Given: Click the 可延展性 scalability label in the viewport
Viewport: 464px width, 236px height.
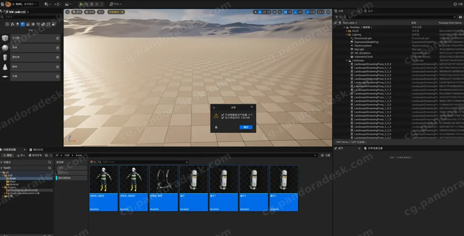Looking at the screenshot, I should coord(116,12).
